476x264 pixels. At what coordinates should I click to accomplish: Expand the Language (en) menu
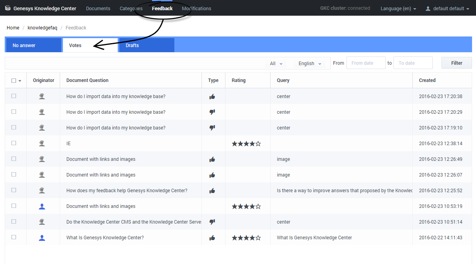pos(398,8)
